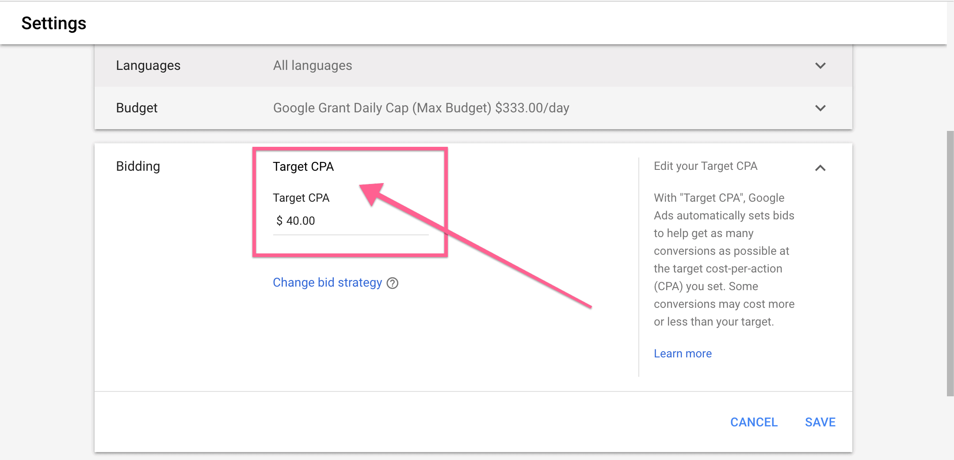Open the Change bid strategy link

click(327, 283)
